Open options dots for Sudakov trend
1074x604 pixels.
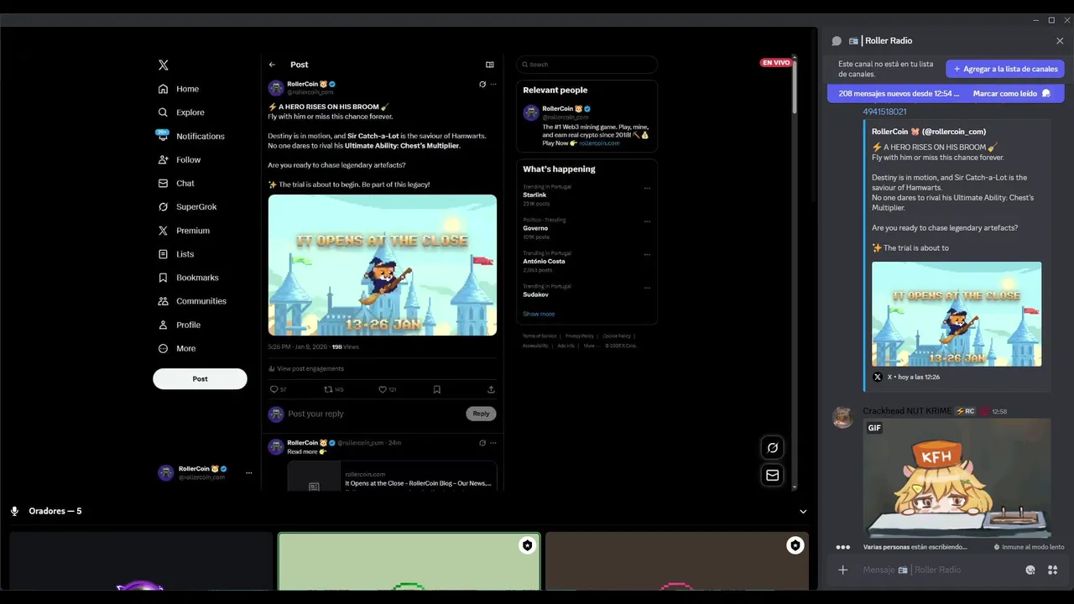647,288
